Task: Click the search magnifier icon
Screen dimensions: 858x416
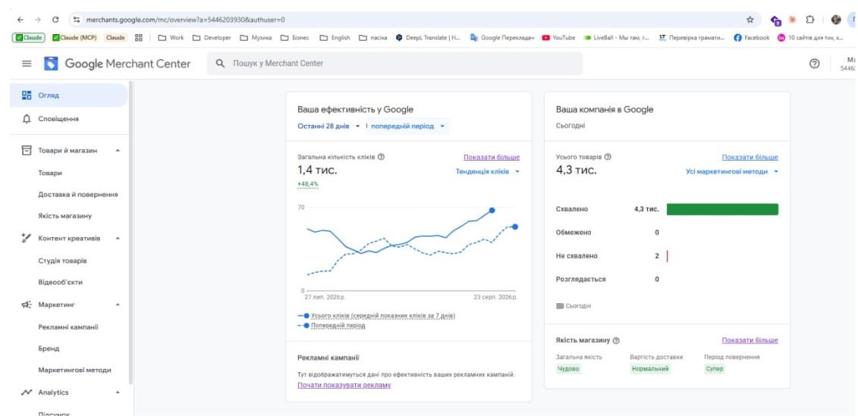Action: pyautogui.click(x=221, y=64)
